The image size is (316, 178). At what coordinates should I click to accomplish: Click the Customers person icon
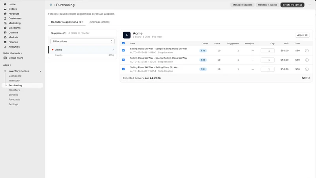[x=5, y=18]
